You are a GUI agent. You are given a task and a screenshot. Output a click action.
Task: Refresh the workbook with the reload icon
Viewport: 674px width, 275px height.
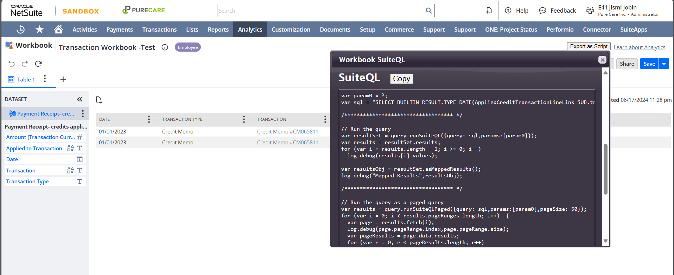pos(38,64)
